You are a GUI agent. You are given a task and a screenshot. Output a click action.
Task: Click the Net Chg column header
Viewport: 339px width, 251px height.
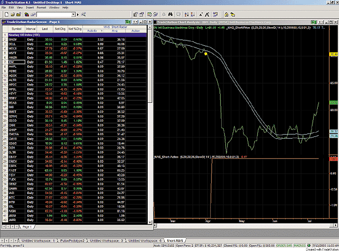pyautogui.click(x=60, y=29)
